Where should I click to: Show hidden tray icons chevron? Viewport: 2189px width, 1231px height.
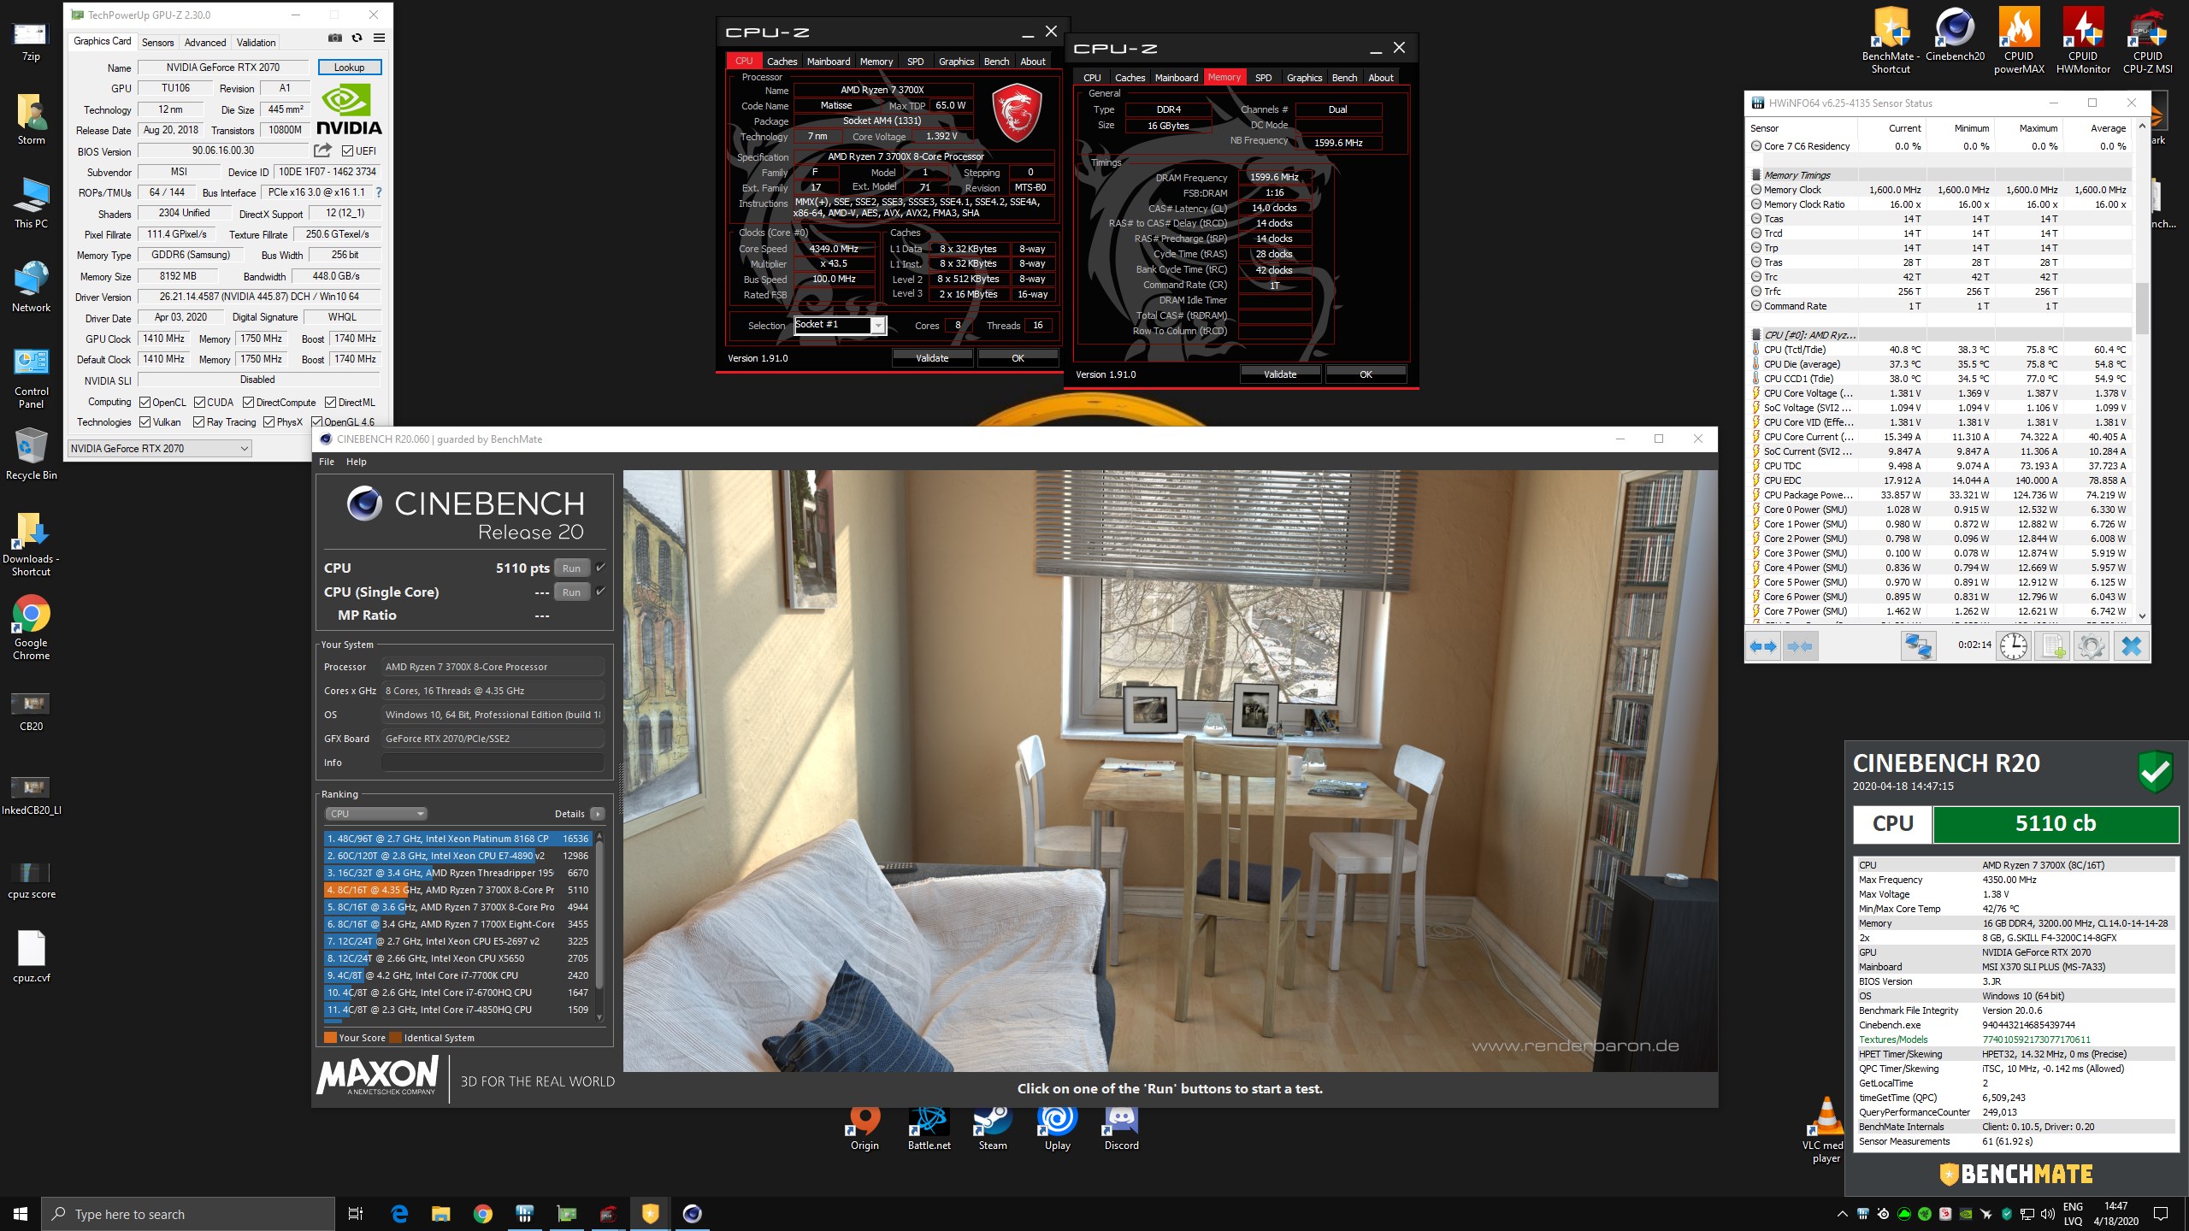pos(1841,1214)
